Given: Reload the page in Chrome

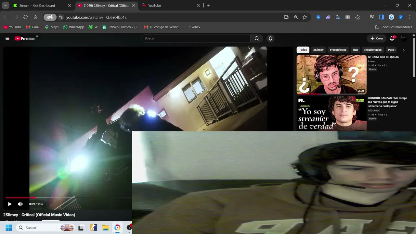Looking at the screenshot, I should tap(26, 17).
